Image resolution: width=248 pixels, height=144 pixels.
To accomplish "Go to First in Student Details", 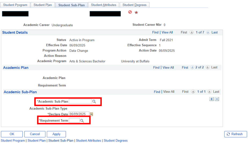I will pos(184,33).
